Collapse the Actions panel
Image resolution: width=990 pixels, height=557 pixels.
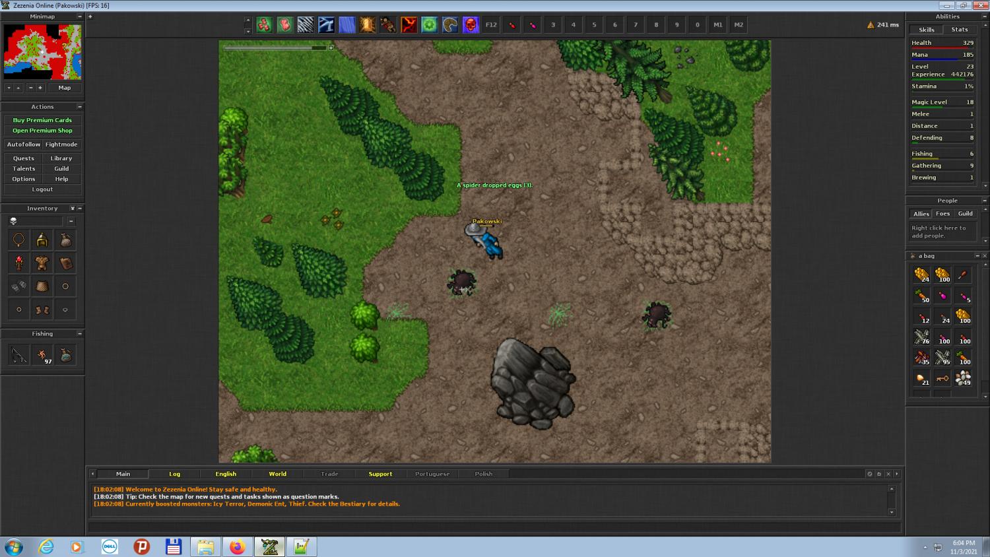tap(80, 107)
